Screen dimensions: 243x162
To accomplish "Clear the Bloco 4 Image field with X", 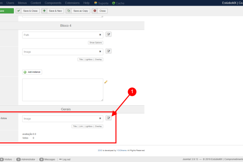I will click(100, 52).
